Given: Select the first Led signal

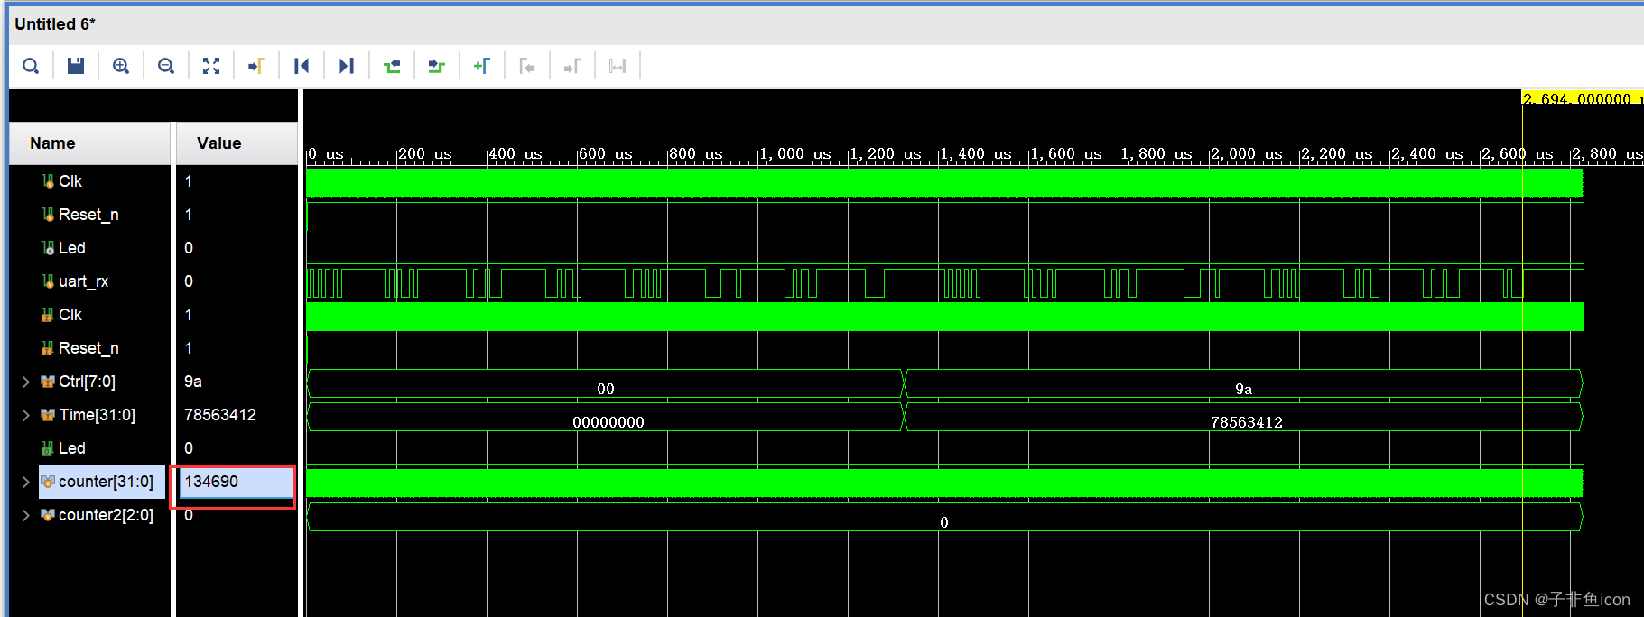Looking at the screenshot, I should pyautogui.click(x=72, y=248).
